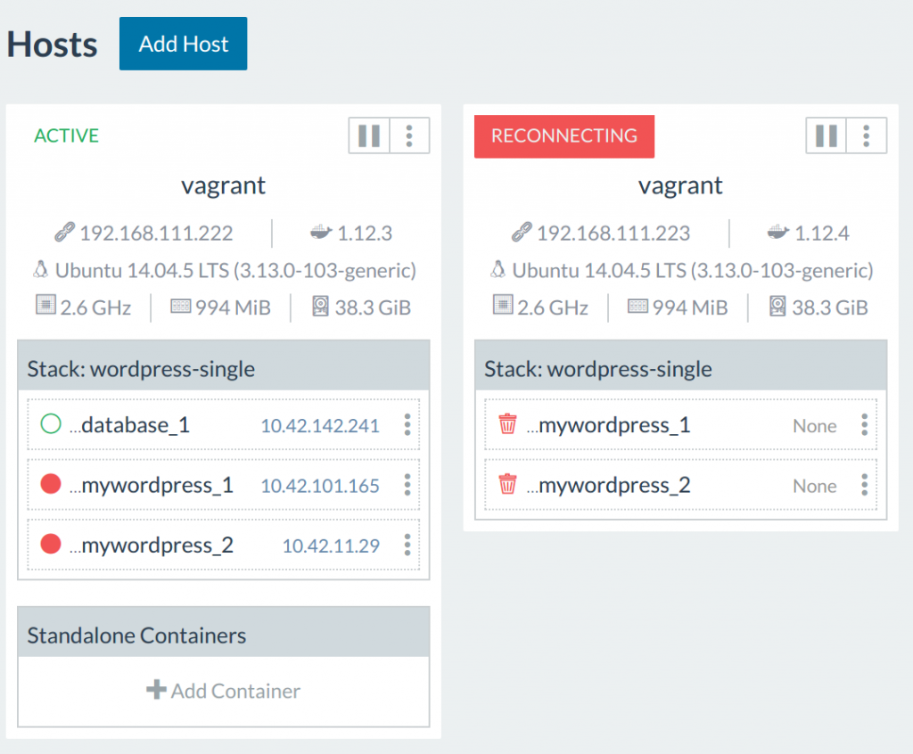Open the reconnecting host's three-dot menu
913x754 pixels.
[867, 135]
